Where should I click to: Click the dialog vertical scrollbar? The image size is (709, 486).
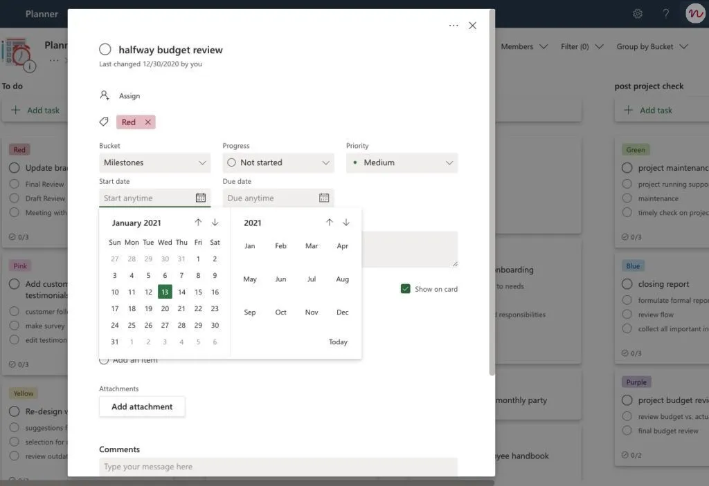[492, 192]
